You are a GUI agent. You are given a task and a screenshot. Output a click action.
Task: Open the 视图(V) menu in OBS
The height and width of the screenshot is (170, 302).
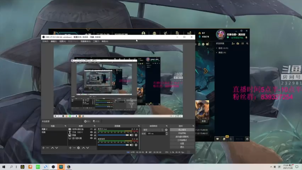[x=63, y=41]
